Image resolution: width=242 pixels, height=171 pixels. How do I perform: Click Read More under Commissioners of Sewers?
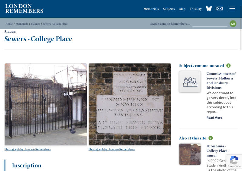coord(214,117)
